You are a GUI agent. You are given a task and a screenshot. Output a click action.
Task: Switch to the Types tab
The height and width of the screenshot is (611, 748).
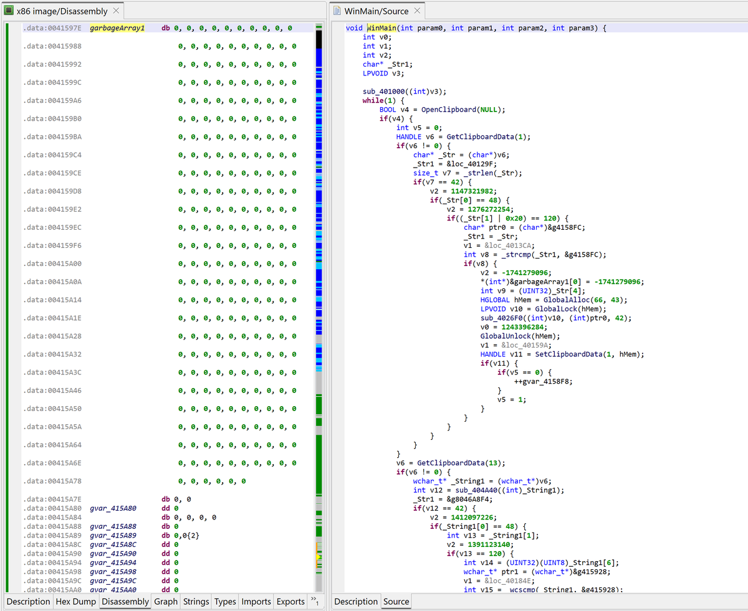pyautogui.click(x=224, y=602)
